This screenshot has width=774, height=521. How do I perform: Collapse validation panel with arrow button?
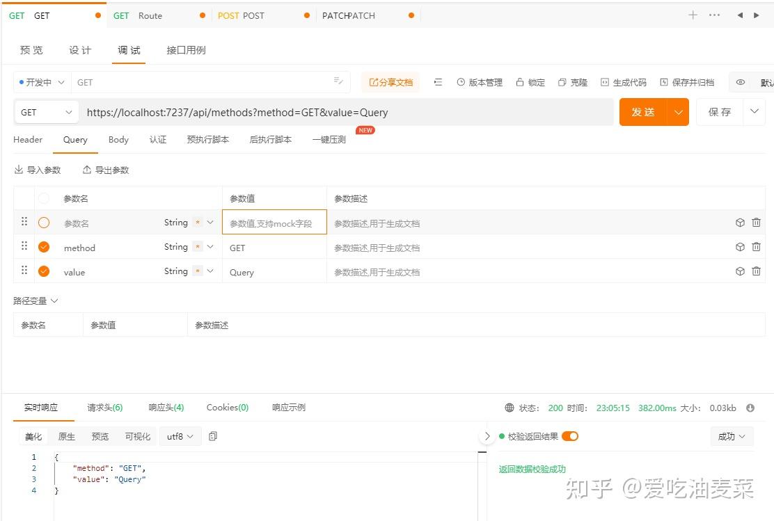(x=487, y=436)
